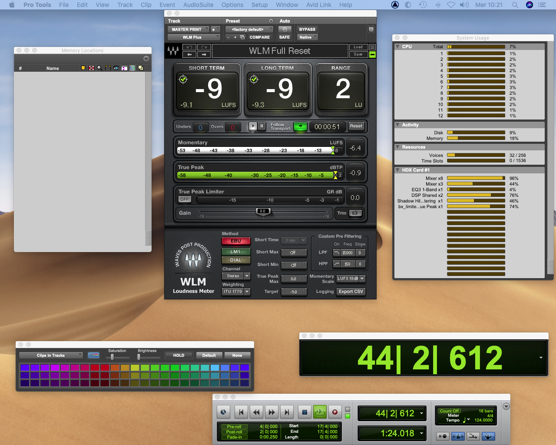This screenshot has height=445, width=556.
Task: Collapse the HDX Card #1 section
Action: pyautogui.click(x=397, y=170)
